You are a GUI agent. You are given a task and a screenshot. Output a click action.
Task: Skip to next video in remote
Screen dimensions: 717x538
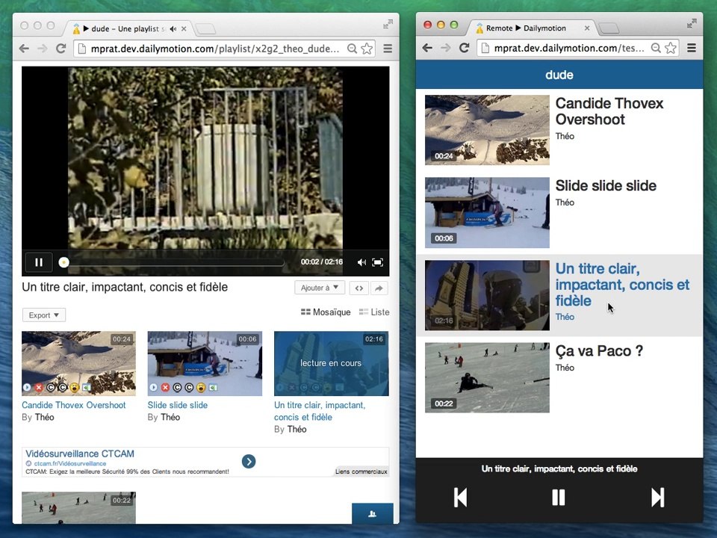coord(657,498)
